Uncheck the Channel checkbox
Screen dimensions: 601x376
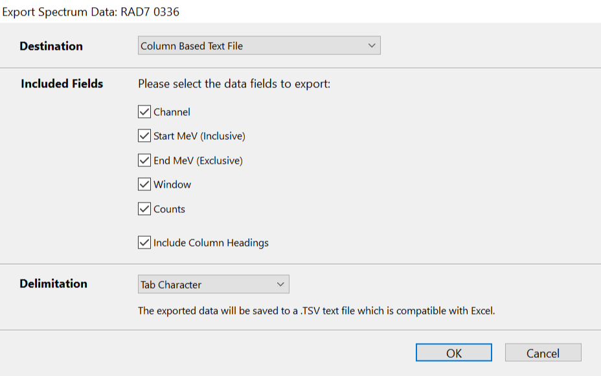[x=144, y=112]
